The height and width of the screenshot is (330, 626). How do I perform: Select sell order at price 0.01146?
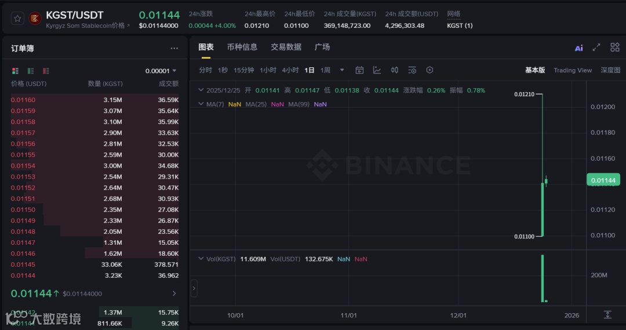[94, 253]
